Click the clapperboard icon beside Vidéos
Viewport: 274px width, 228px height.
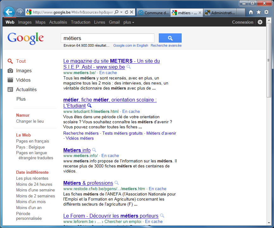tap(10, 80)
